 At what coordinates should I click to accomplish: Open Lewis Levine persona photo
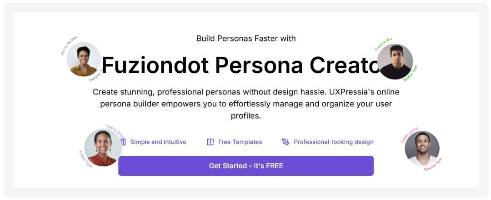pos(422,148)
